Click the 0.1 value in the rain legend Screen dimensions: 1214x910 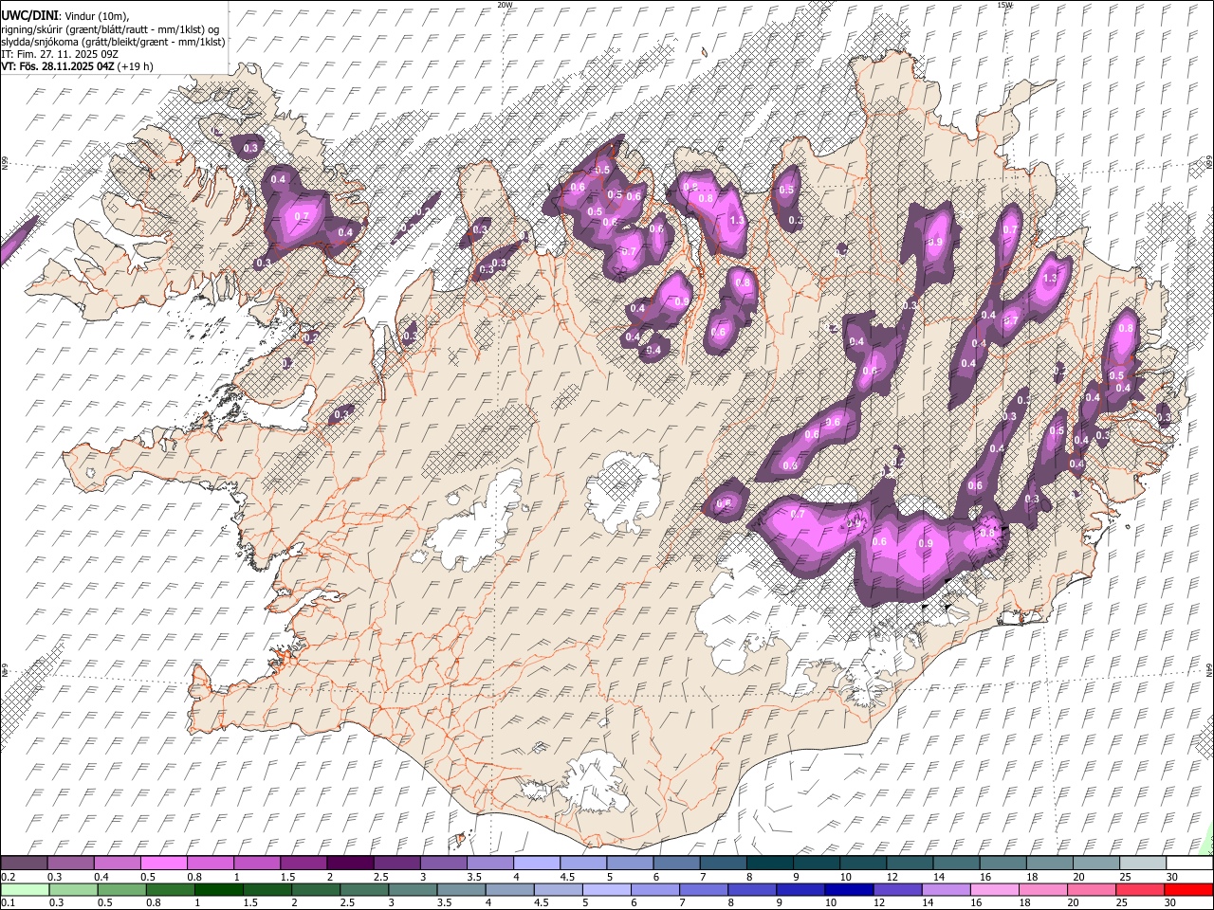[8, 903]
